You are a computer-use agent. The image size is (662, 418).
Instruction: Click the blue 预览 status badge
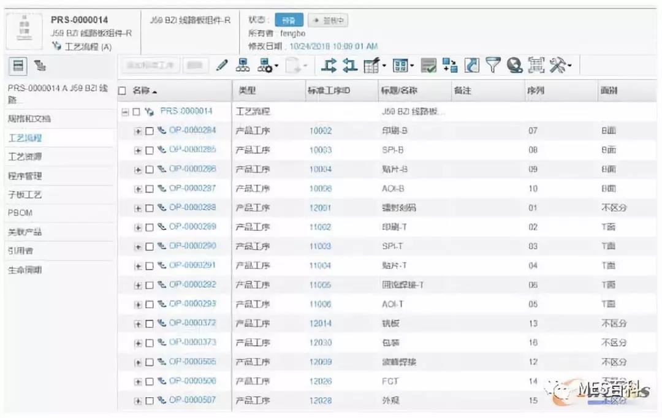pyautogui.click(x=288, y=20)
